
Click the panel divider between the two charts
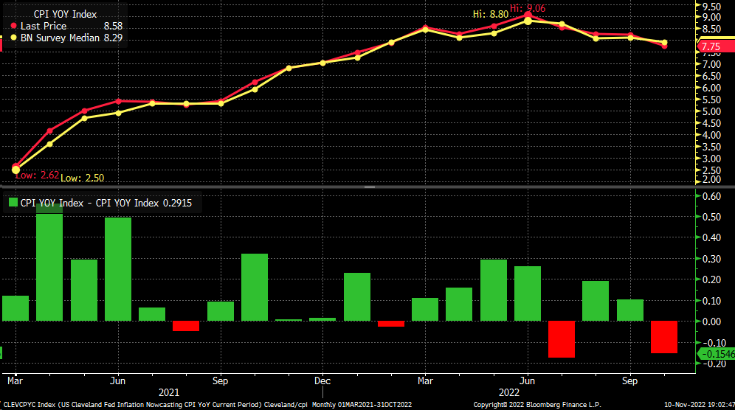(367, 187)
